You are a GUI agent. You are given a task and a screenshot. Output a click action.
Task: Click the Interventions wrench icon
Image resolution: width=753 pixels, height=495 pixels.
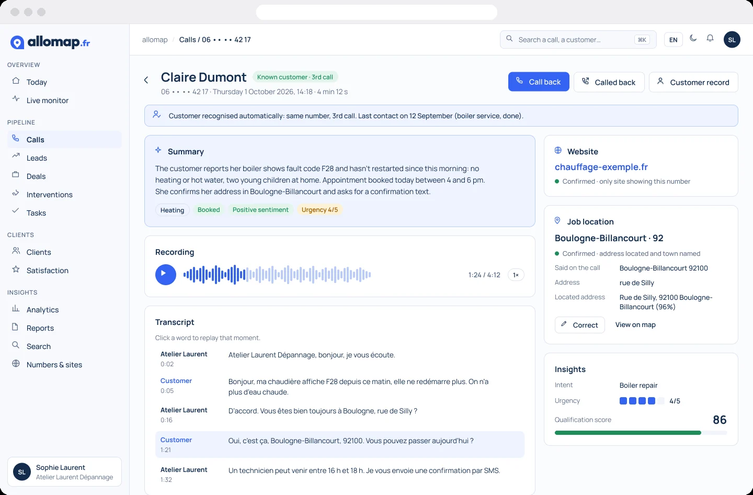[x=16, y=194]
